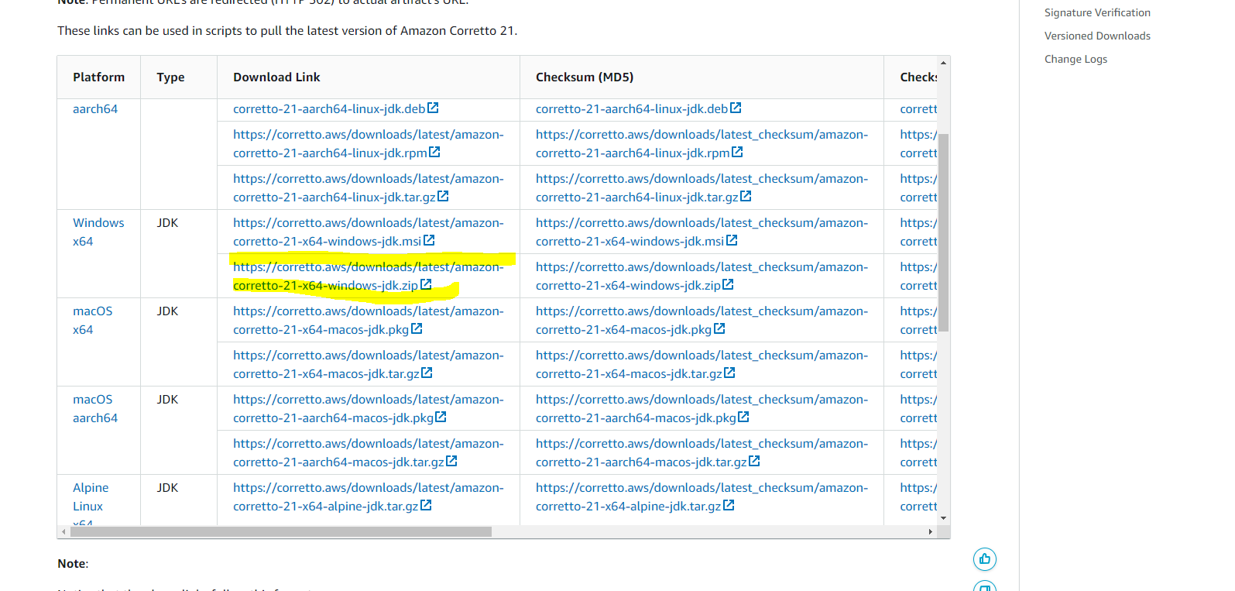Open Change Logs sidebar link
The height and width of the screenshot is (591, 1235).
click(x=1075, y=59)
